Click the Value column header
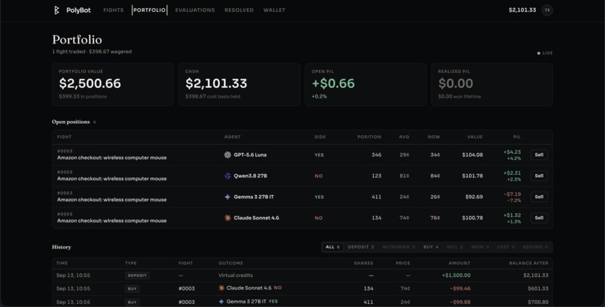Screen dimensions: 605x307 tap(474, 137)
